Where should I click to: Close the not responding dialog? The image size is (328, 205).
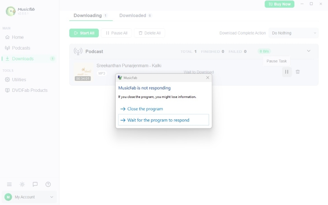[x=207, y=77]
